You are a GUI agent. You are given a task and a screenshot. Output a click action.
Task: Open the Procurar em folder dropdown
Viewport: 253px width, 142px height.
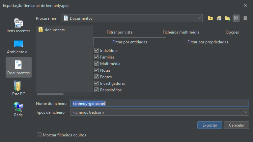coord(132,18)
